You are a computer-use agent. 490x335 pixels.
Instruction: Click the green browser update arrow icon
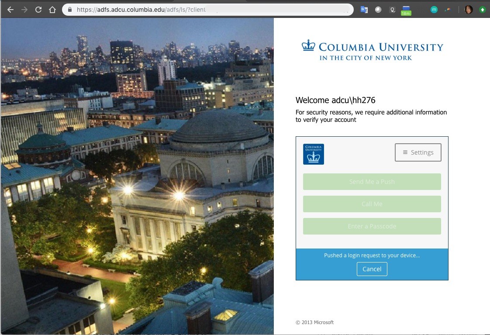pos(483,10)
